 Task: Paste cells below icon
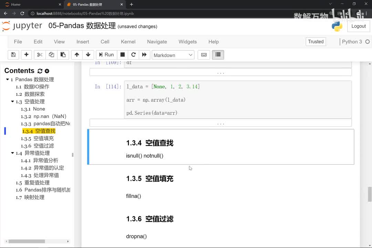[x=63, y=55]
